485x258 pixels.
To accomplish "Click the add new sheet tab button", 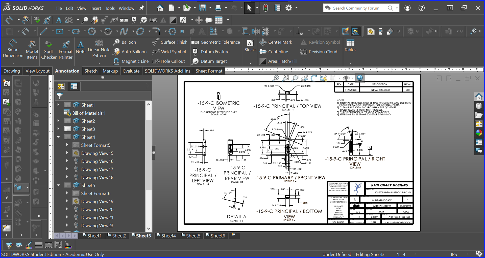I will (233, 235).
